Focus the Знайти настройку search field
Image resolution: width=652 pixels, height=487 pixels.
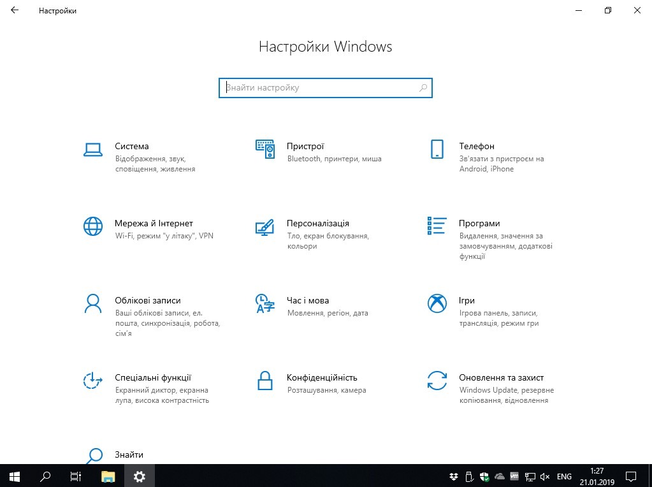coord(326,88)
